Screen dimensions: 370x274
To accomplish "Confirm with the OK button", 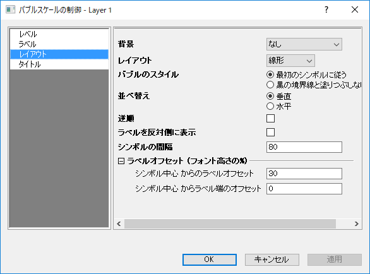I will 210,259.
